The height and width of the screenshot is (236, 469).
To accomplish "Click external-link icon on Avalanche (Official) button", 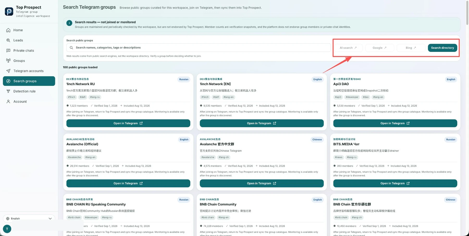I will 141,183.
